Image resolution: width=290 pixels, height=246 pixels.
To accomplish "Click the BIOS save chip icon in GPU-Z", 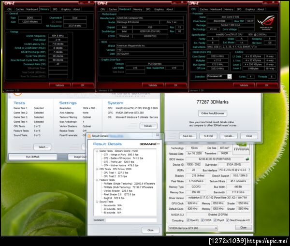I will (x=247, y=159).
